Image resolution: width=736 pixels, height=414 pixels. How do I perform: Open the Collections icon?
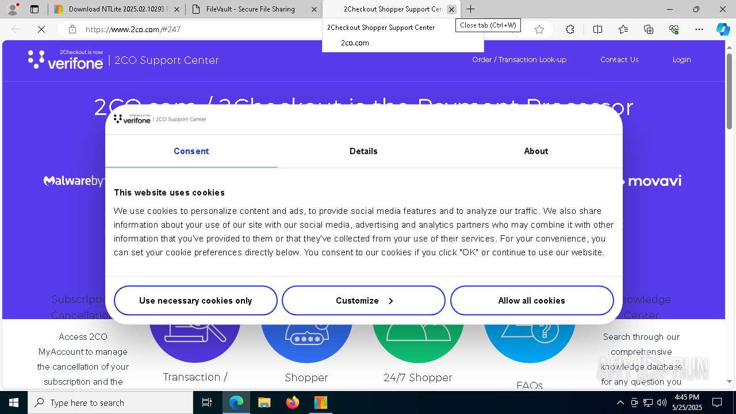[x=649, y=29]
